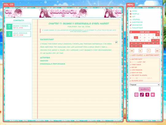Go to previous month in calendar
This screenshot has height=125, width=166.
click(131, 32)
